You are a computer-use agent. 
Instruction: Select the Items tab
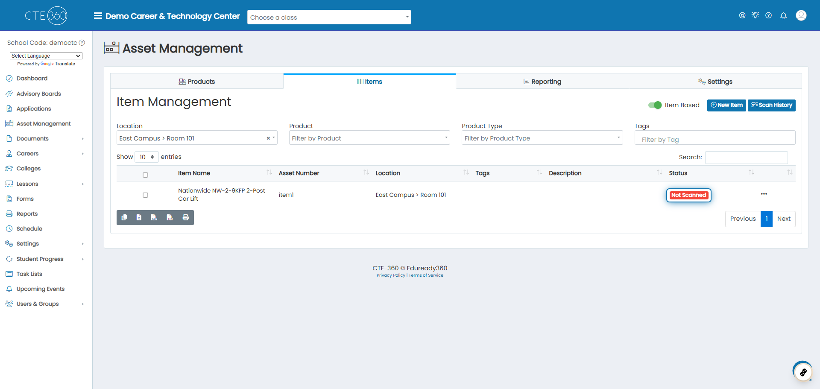[x=369, y=82]
